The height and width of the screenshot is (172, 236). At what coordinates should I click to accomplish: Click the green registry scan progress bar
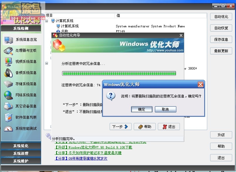point(119,73)
